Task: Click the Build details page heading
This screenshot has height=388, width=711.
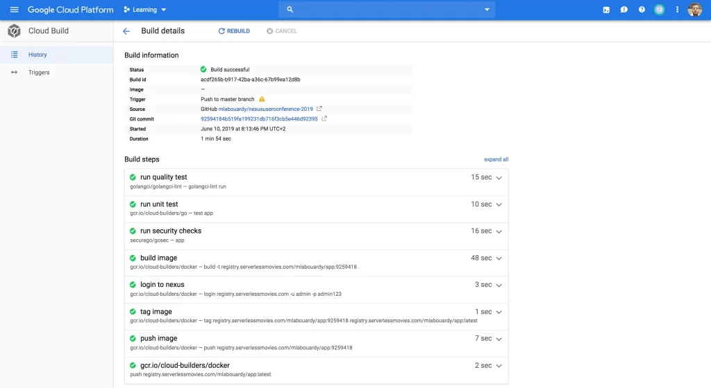Action: pos(162,30)
